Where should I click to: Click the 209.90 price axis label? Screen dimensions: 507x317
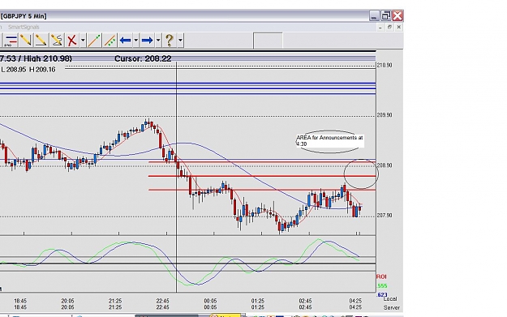[385, 115]
